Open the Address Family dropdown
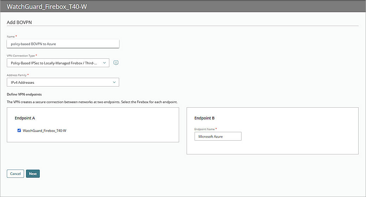 tap(63, 82)
